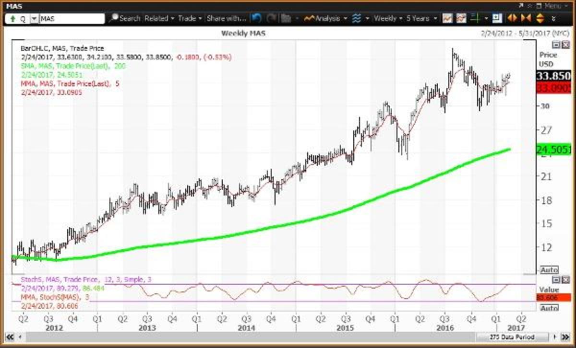Toggle the green crosshair cursor tool
Viewport: 576px width, 348px height.
476,19
